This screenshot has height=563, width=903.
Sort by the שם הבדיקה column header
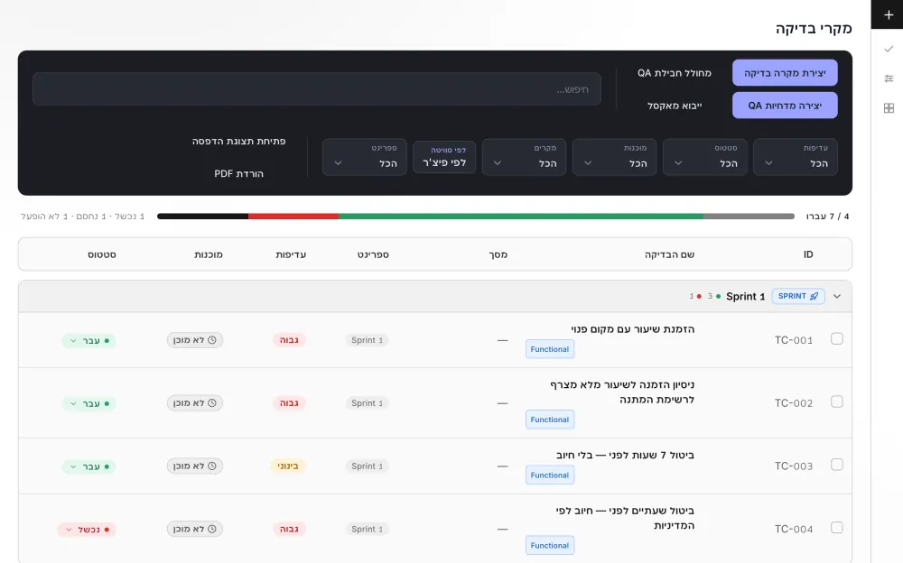[x=669, y=254]
